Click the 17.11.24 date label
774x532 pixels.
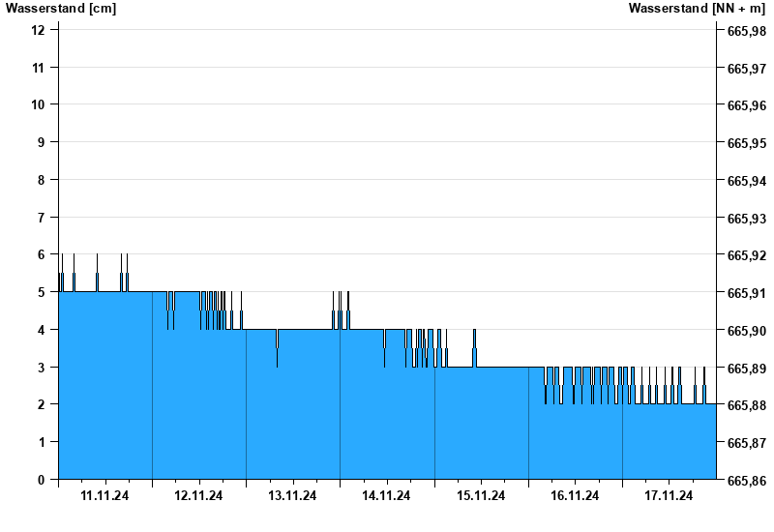(x=669, y=496)
